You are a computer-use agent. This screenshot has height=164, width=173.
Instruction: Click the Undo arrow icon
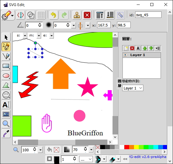click(x=54, y=15)
